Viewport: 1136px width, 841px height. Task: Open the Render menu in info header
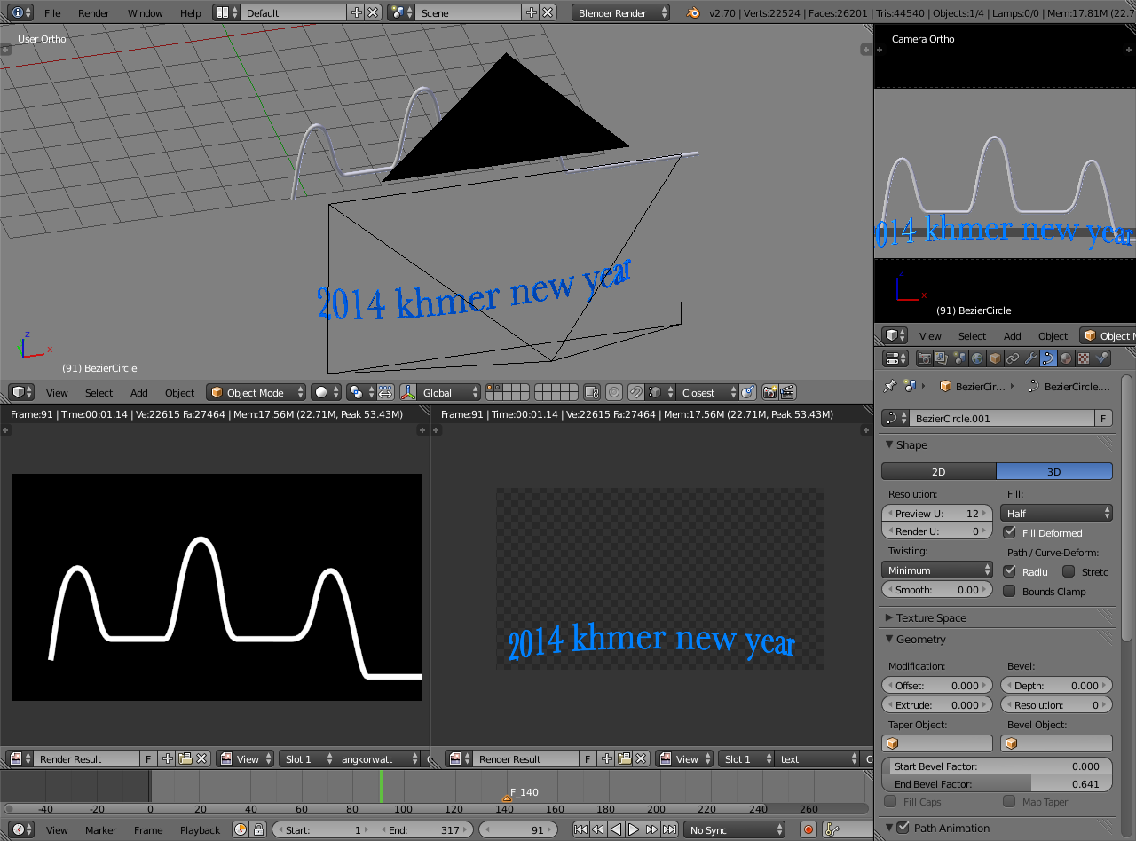point(94,12)
